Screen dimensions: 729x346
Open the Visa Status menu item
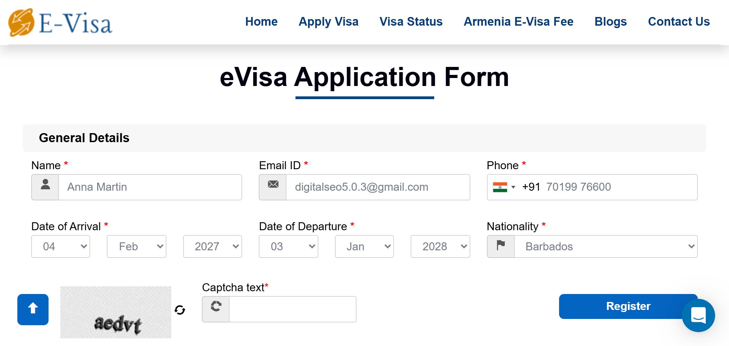coord(411,21)
